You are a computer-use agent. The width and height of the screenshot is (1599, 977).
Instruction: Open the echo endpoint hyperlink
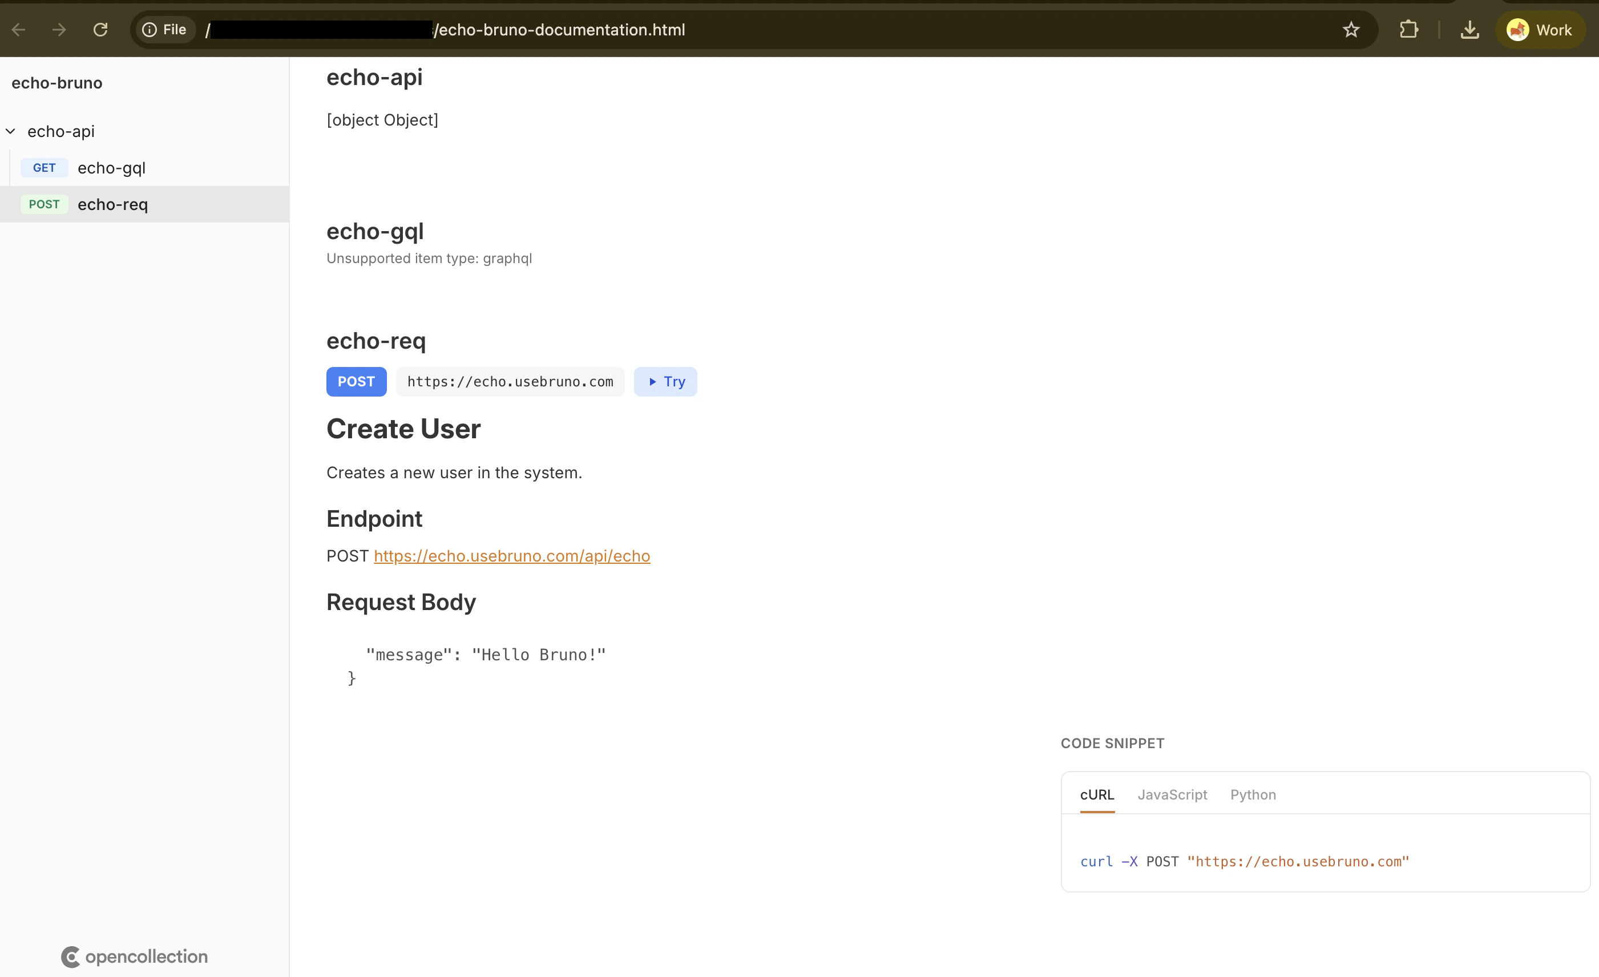512,556
